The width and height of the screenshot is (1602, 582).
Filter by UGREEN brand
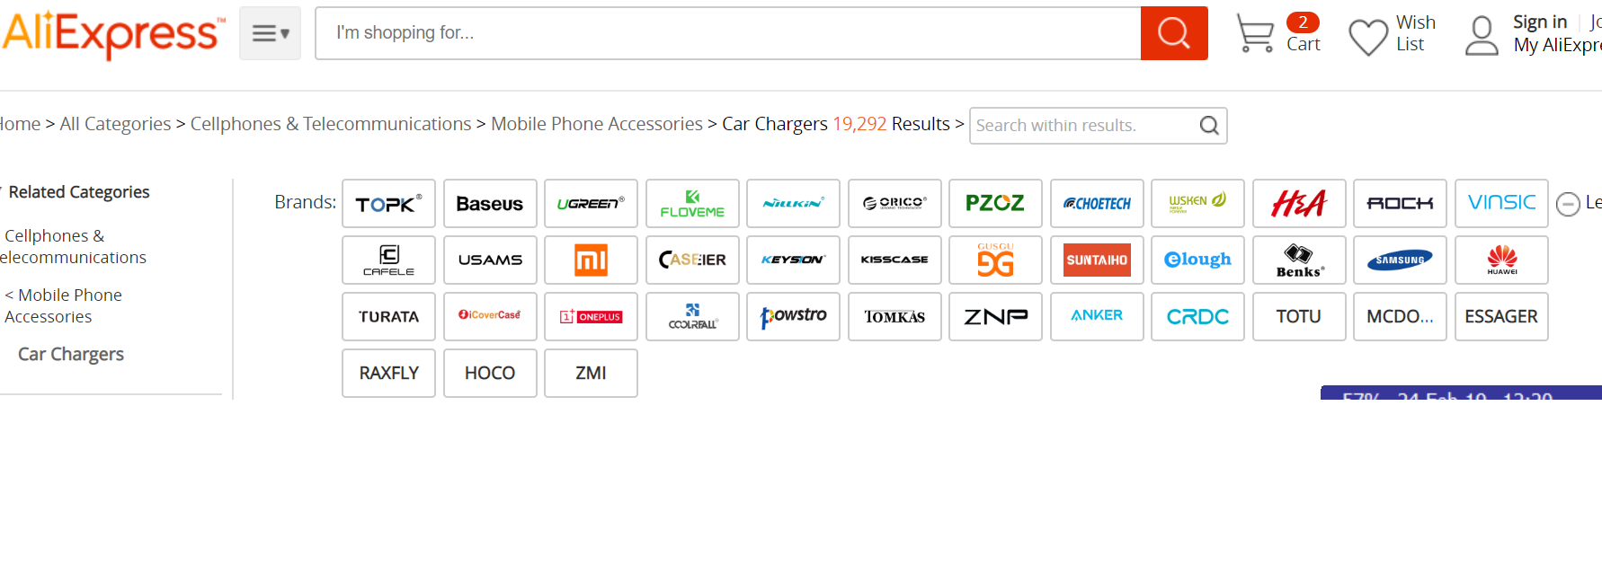591,203
